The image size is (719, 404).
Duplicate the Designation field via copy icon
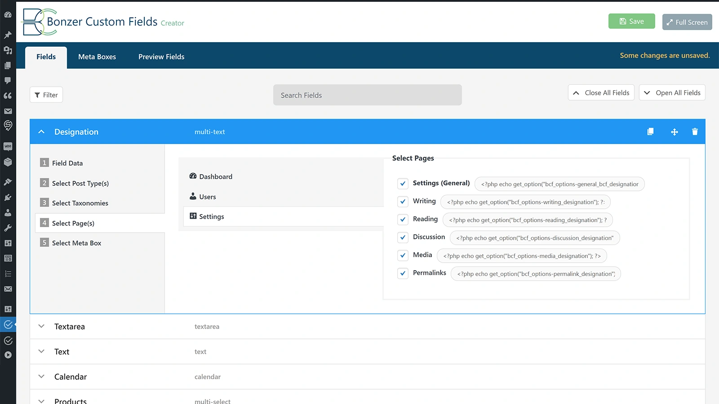[x=650, y=132]
